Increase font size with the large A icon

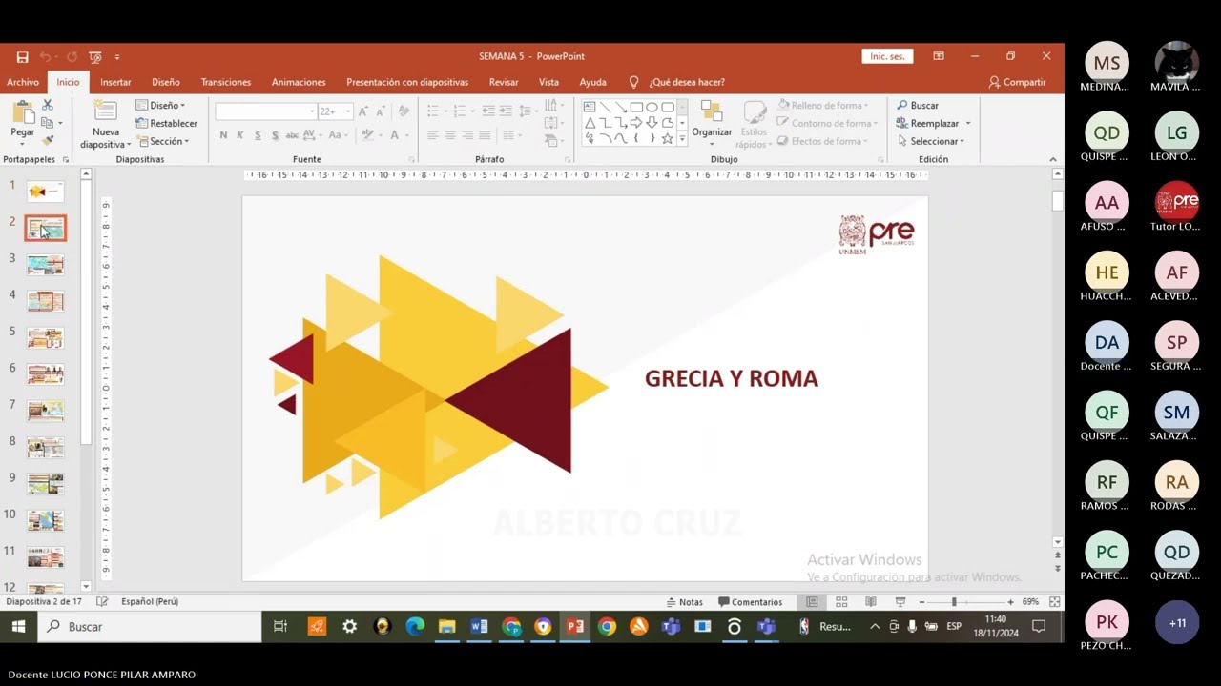coord(362,111)
